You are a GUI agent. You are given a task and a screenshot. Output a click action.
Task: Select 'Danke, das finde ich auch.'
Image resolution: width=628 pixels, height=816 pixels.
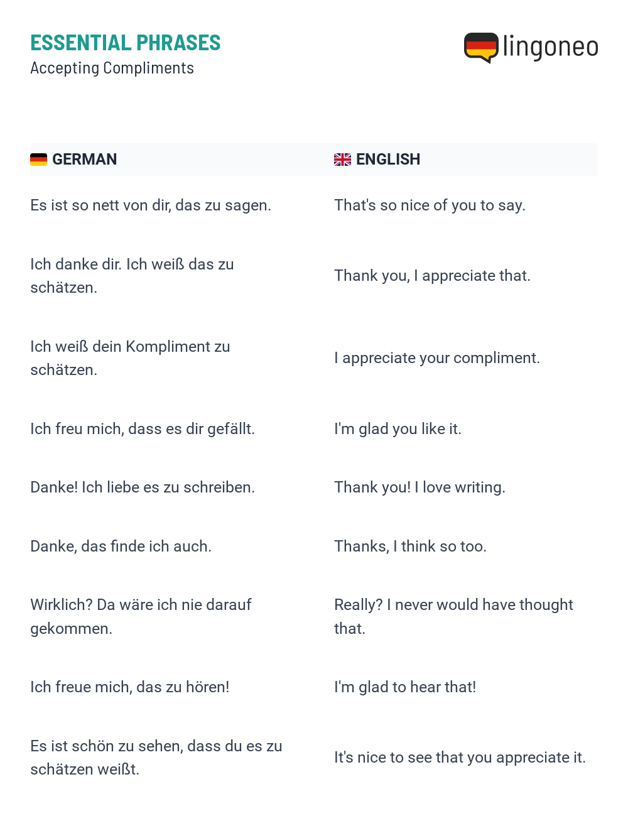click(121, 547)
